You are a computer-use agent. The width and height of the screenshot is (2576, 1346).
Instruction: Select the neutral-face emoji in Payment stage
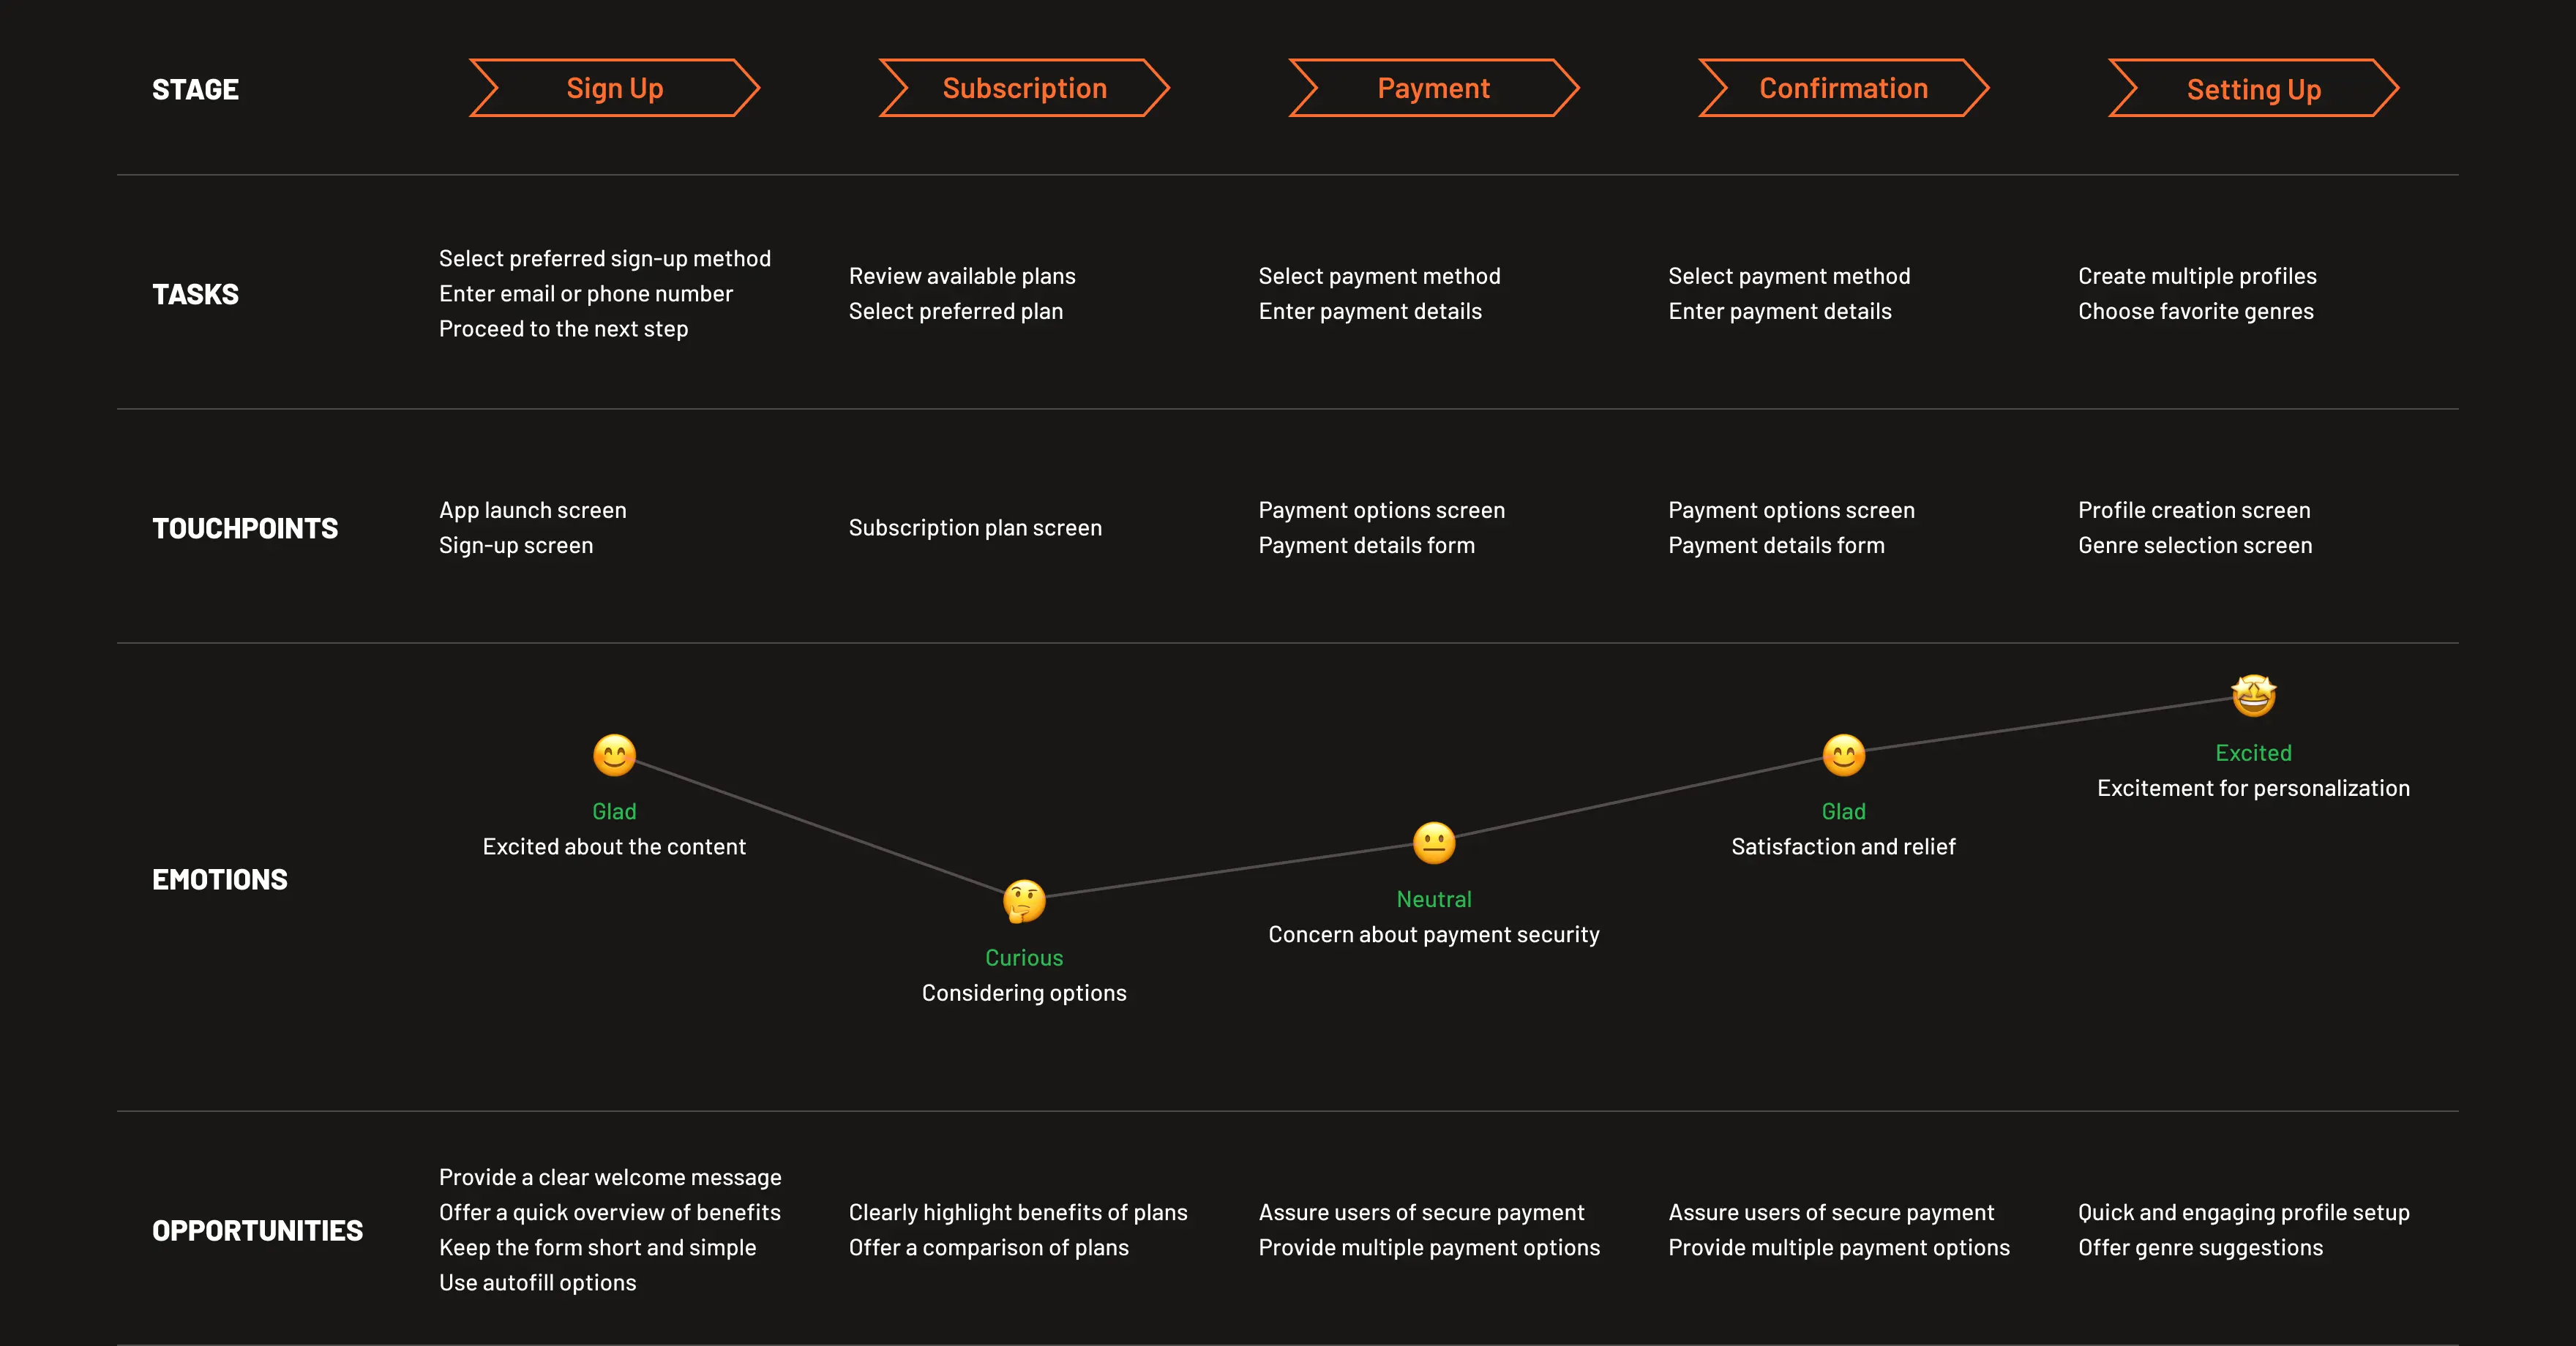[1434, 843]
